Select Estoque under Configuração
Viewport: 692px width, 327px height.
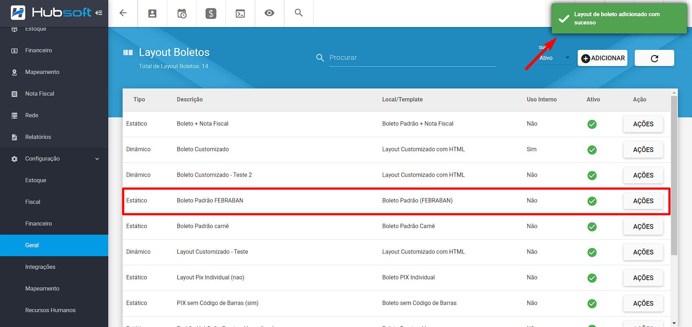(54, 180)
